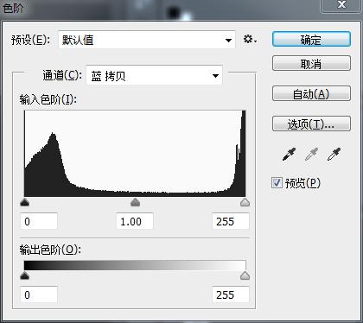This screenshot has width=363, height=323.
Task: Click the 输出色阶(O): label
Action: (50, 250)
